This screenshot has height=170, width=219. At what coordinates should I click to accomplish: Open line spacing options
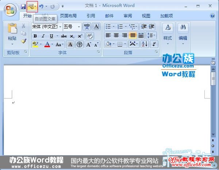(x=151, y=35)
